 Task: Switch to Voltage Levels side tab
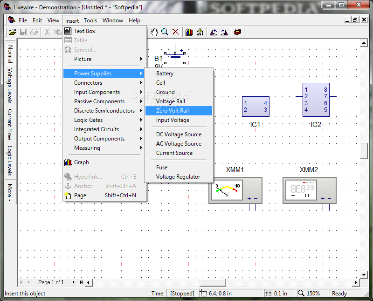[10, 85]
